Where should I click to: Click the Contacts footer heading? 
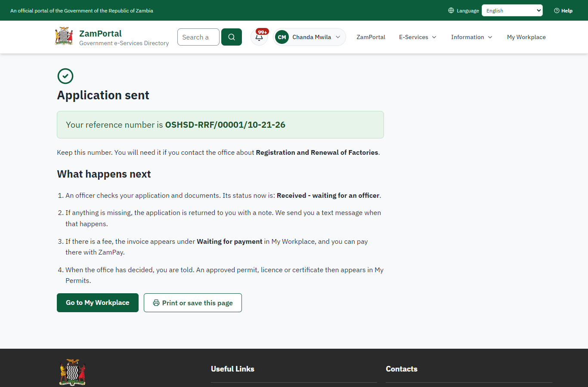click(x=402, y=369)
